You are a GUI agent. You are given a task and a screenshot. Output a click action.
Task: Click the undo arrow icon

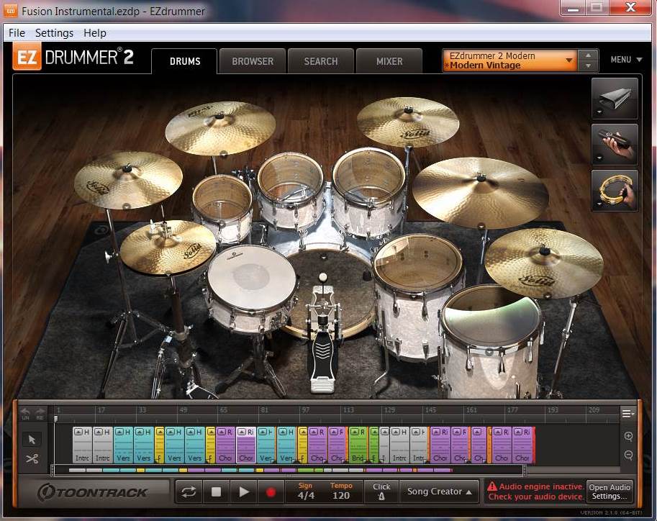26,413
